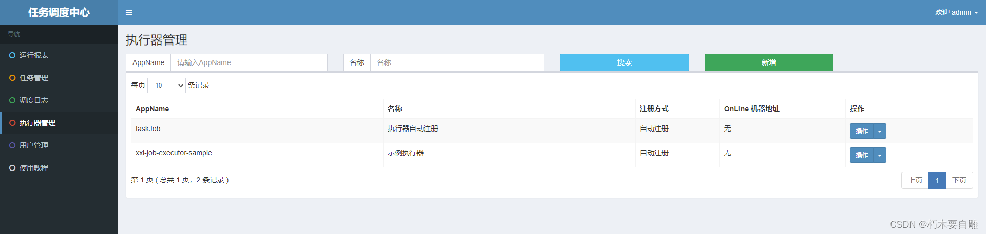Toggle the hamburger sidebar menu icon

(x=129, y=12)
